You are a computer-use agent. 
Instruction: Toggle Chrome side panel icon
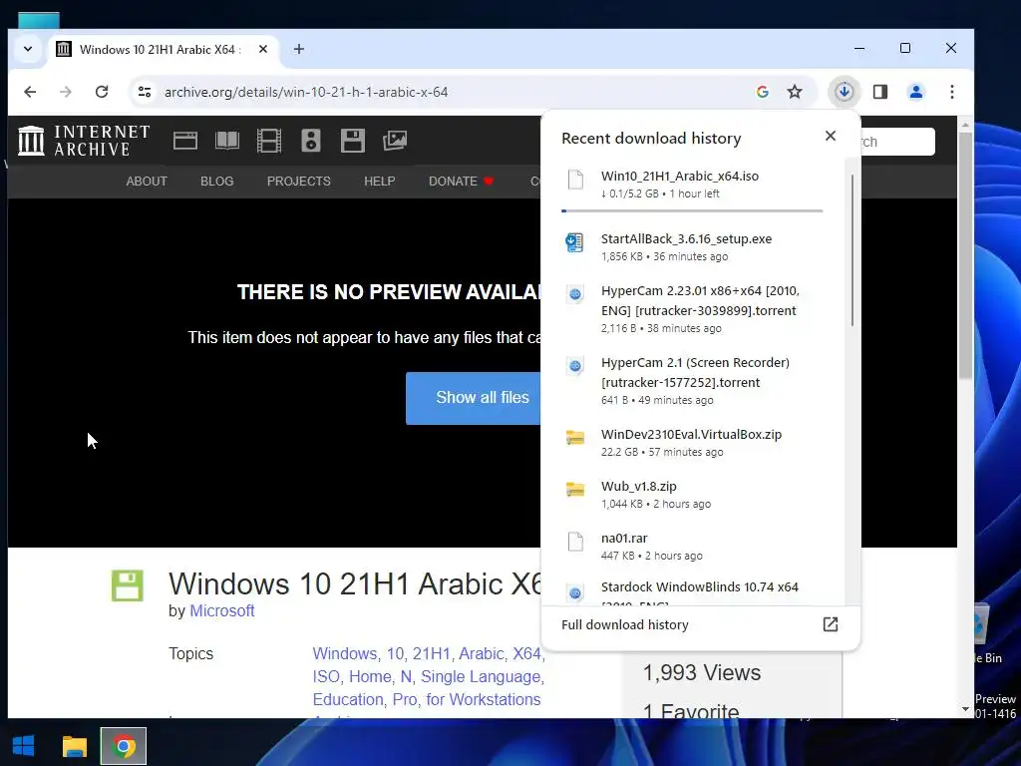point(880,92)
